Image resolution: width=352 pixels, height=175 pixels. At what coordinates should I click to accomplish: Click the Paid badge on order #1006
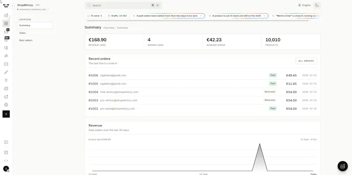point(273,75)
